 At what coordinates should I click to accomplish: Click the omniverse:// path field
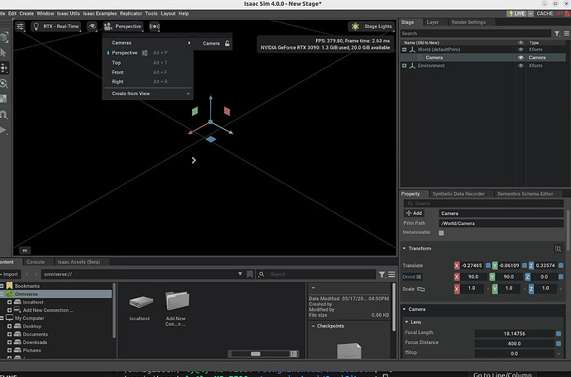[140, 274]
